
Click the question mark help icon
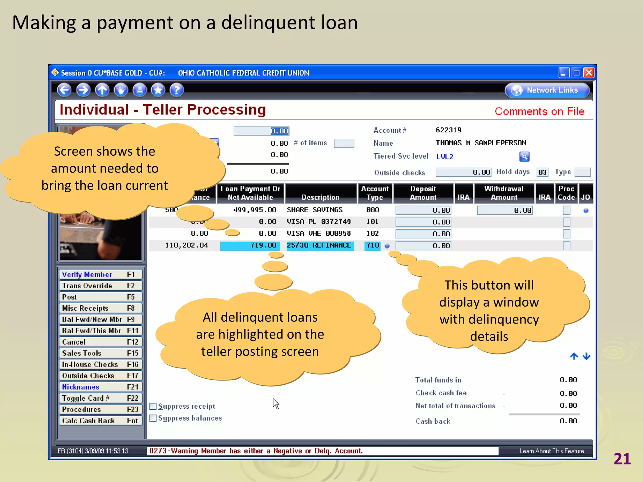point(177,90)
